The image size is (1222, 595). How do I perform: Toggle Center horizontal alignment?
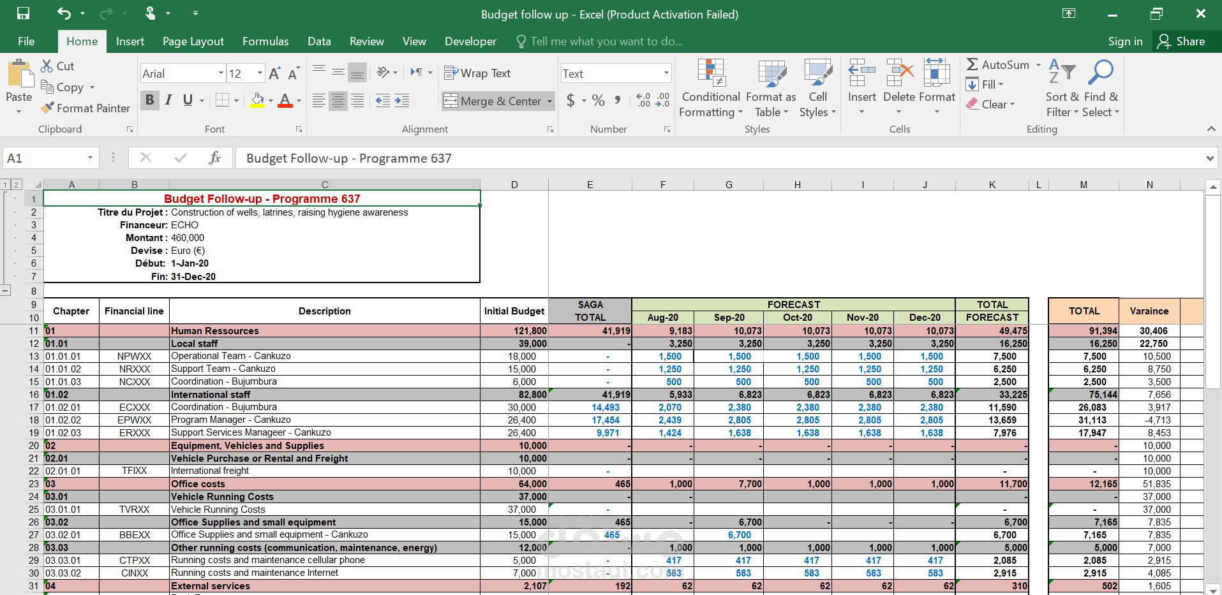coord(338,100)
